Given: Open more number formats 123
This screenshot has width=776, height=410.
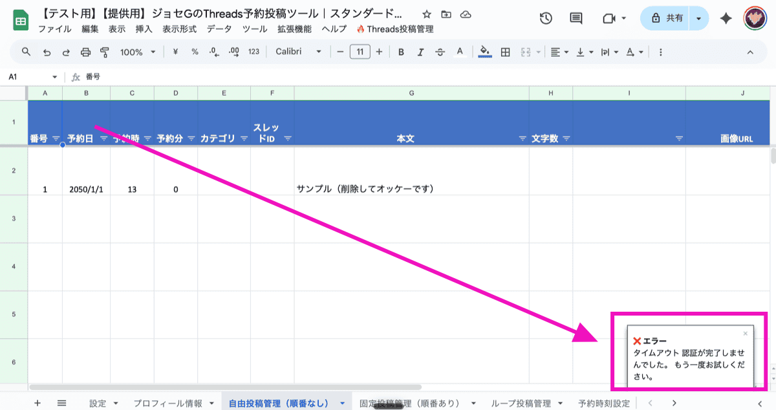Looking at the screenshot, I should (x=254, y=52).
